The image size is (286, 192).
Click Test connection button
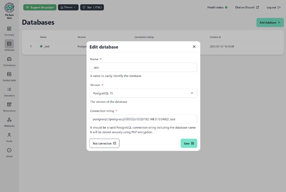pyautogui.click(x=104, y=143)
